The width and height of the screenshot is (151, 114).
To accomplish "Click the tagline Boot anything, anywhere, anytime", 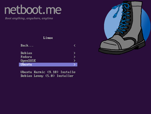I will point(29,18).
